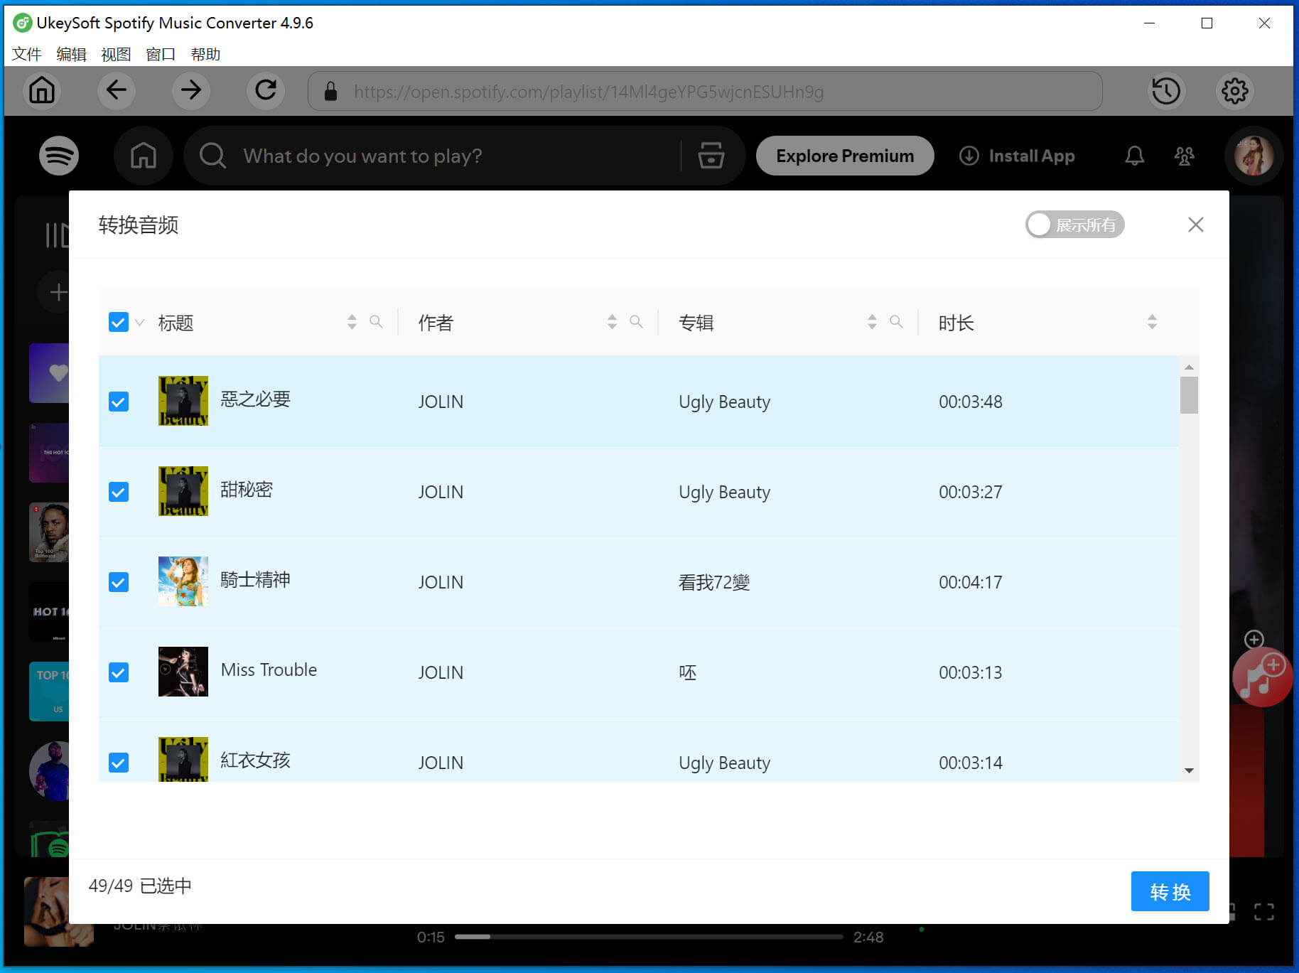Expand the selection dropdown next to header checkbox
The height and width of the screenshot is (973, 1299).
point(140,323)
